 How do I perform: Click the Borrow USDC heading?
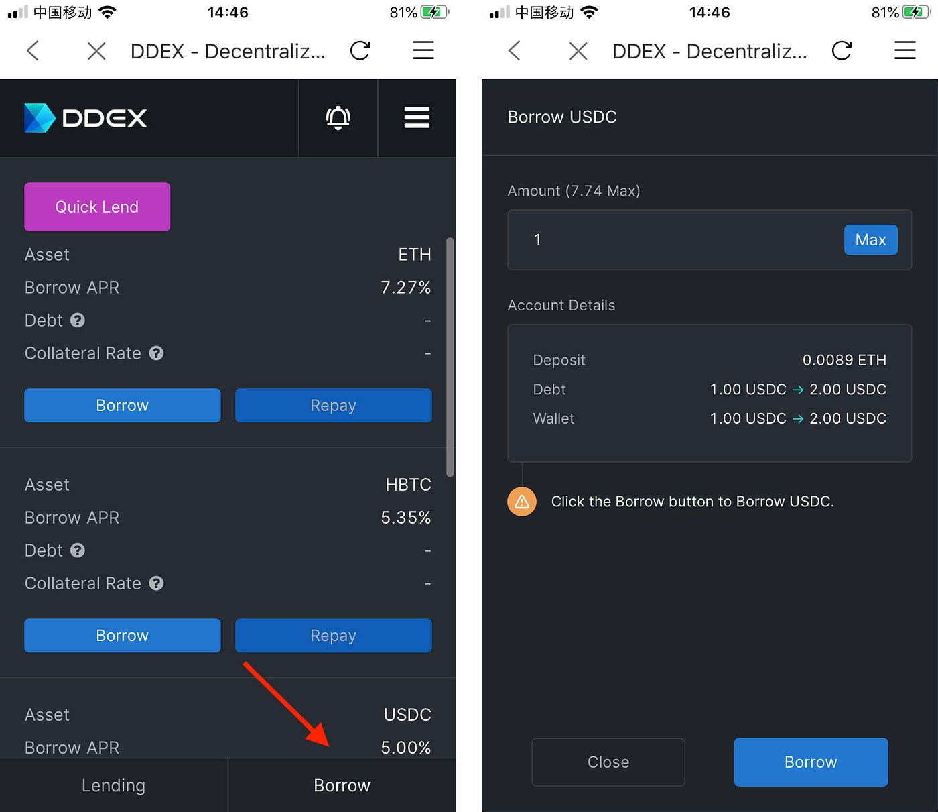coord(562,117)
